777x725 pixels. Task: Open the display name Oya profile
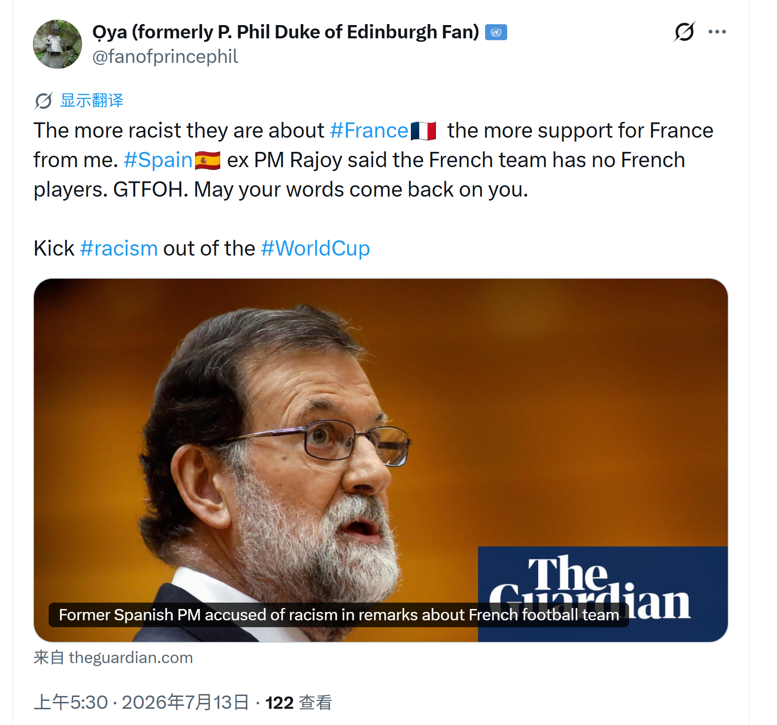pyautogui.click(x=286, y=32)
